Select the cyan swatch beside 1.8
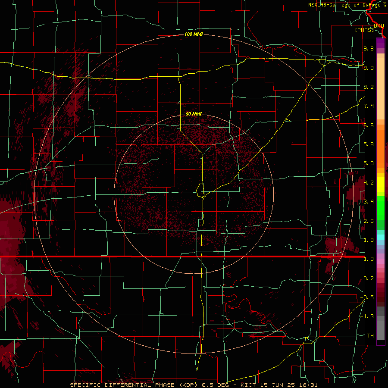This screenshot has height=388, width=388. tap(381, 237)
